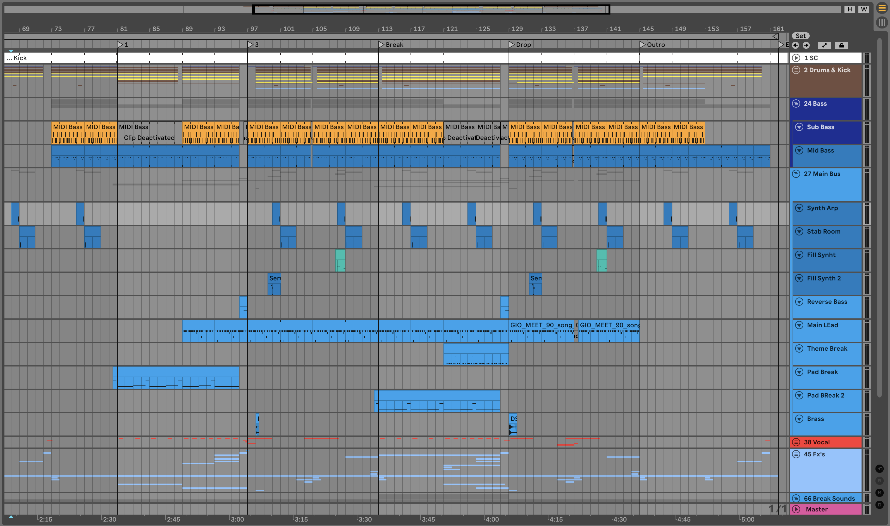Switch to Session View selector icon
This screenshot has height=526, width=890.
pyautogui.click(x=882, y=23)
